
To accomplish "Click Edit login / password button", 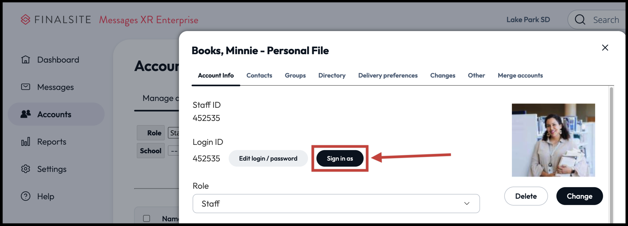I will [268, 158].
